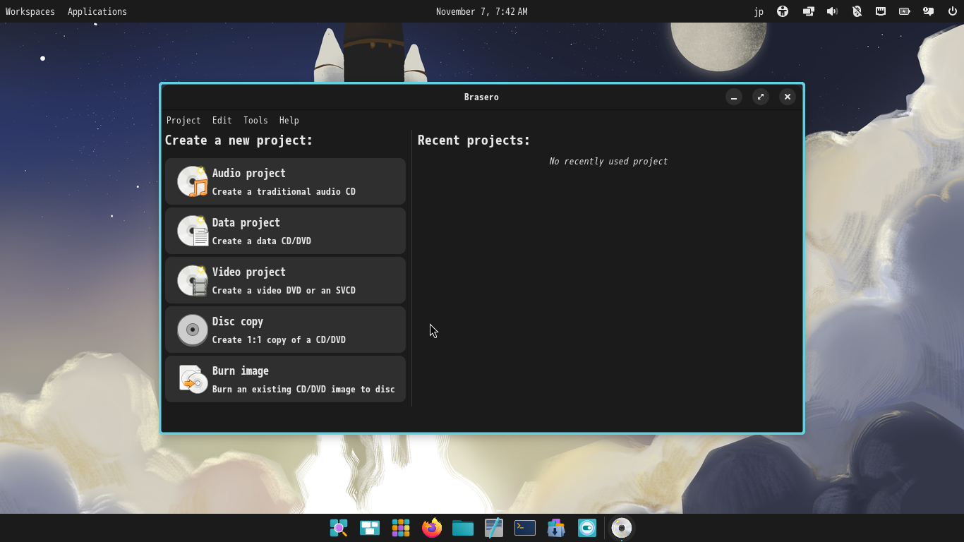
Task: Open the power menu from the top bar
Action: coord(952,11)
